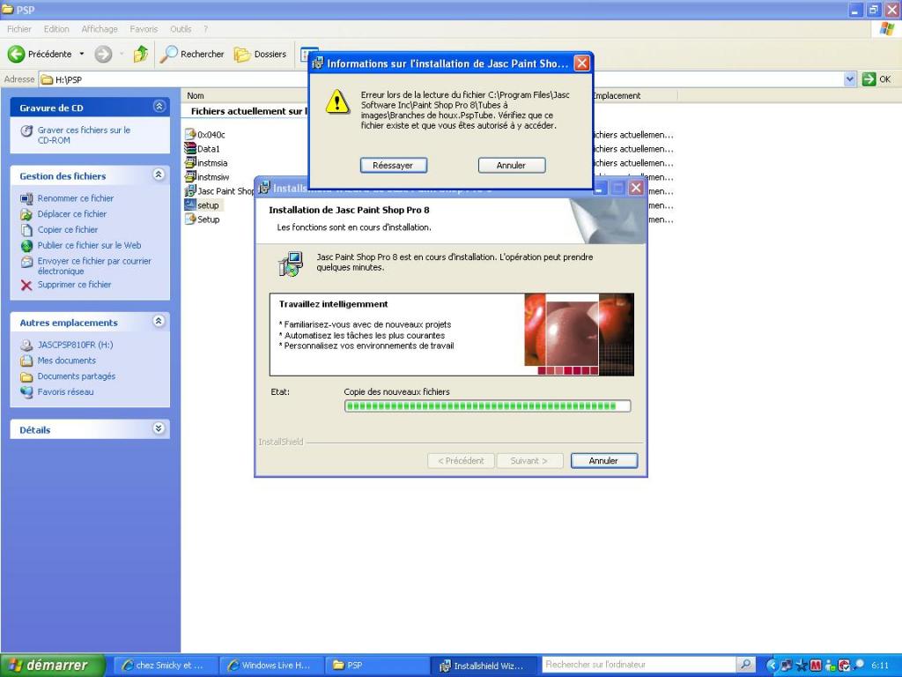Click the Réessayer button in error dialog
This screenshot has width=902, height=677.
coord(393,165)
